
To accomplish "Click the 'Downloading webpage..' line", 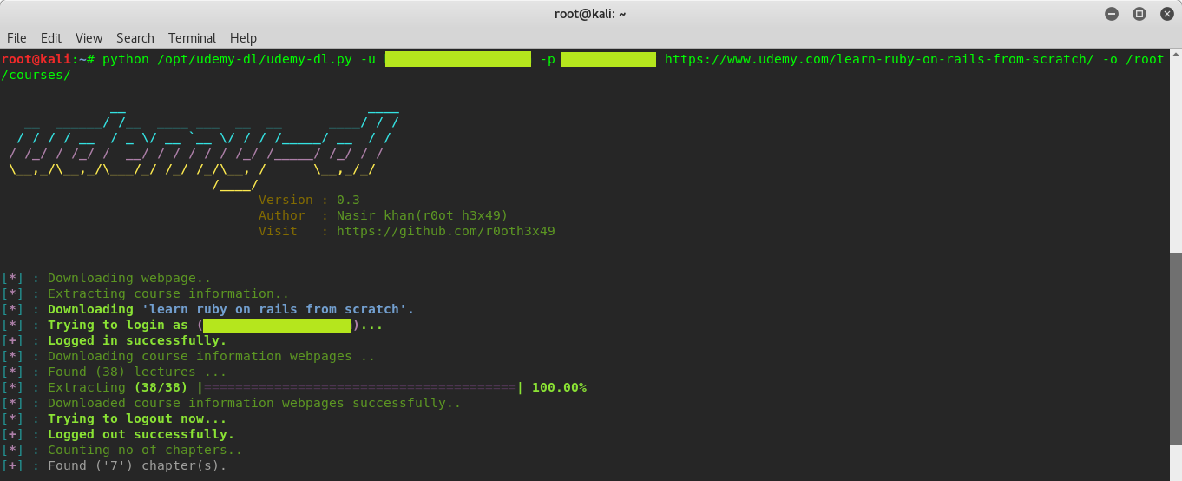I will pos(107,278).
